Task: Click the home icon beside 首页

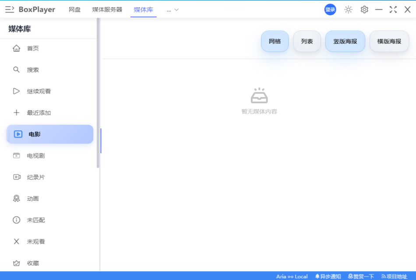Action: (x=17, y=48)
